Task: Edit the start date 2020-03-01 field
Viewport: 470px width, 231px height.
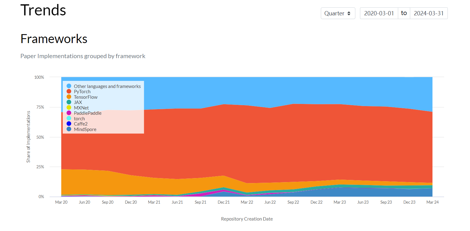Action: click(379, 13)
